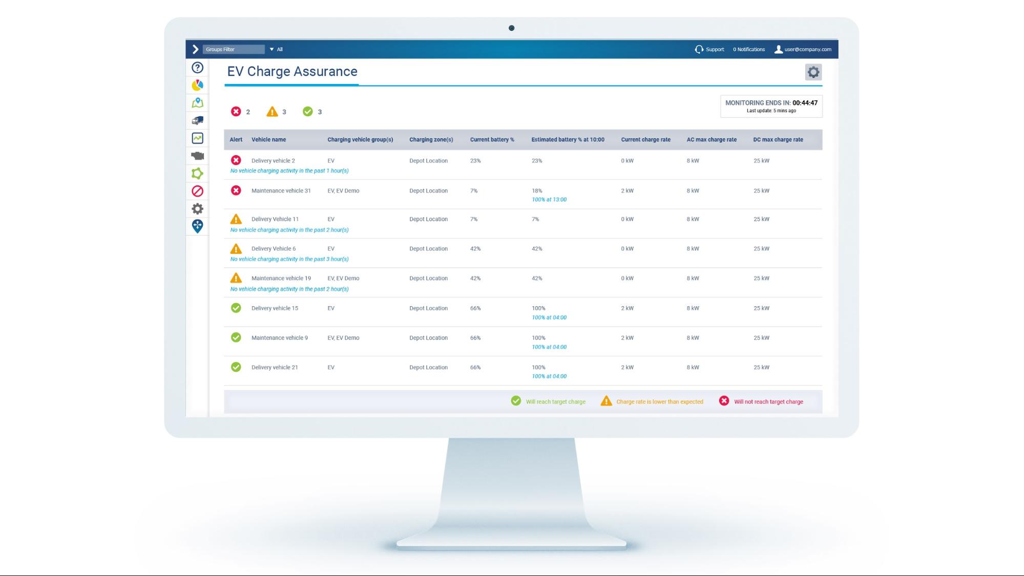Filter by the yellow warning alerts counter
This screenshot has width=1024, height=576.
click(273, 112)
